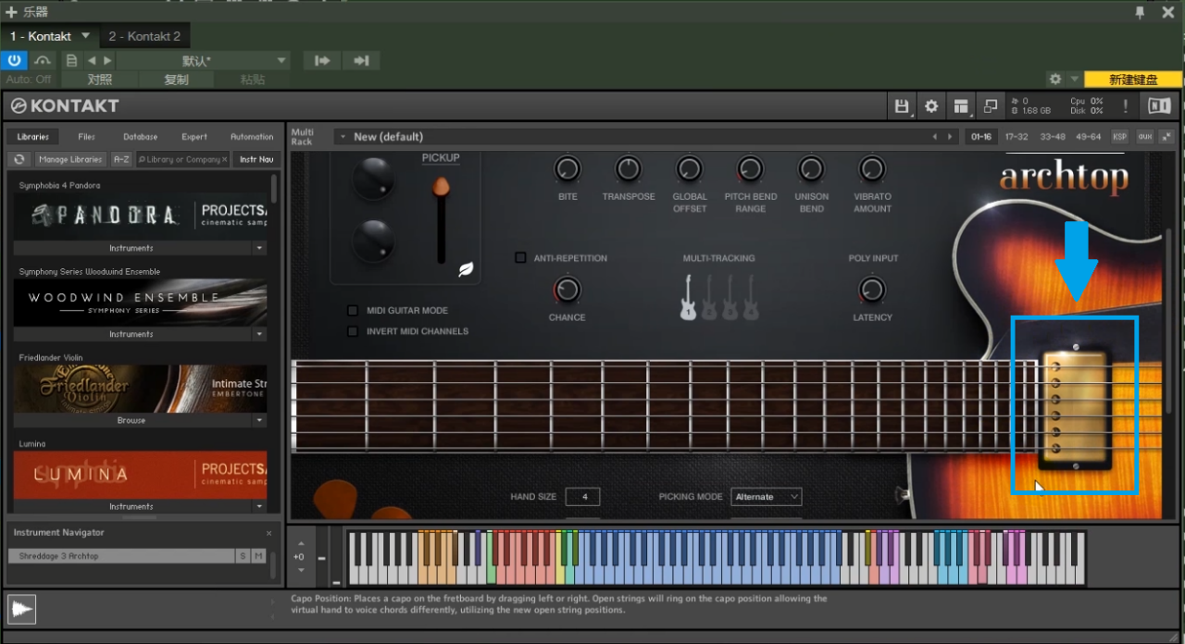This screenshot has width=1185, height=644.
Task: Close the Instrument Navigator panel
Action: coord(269,533)
